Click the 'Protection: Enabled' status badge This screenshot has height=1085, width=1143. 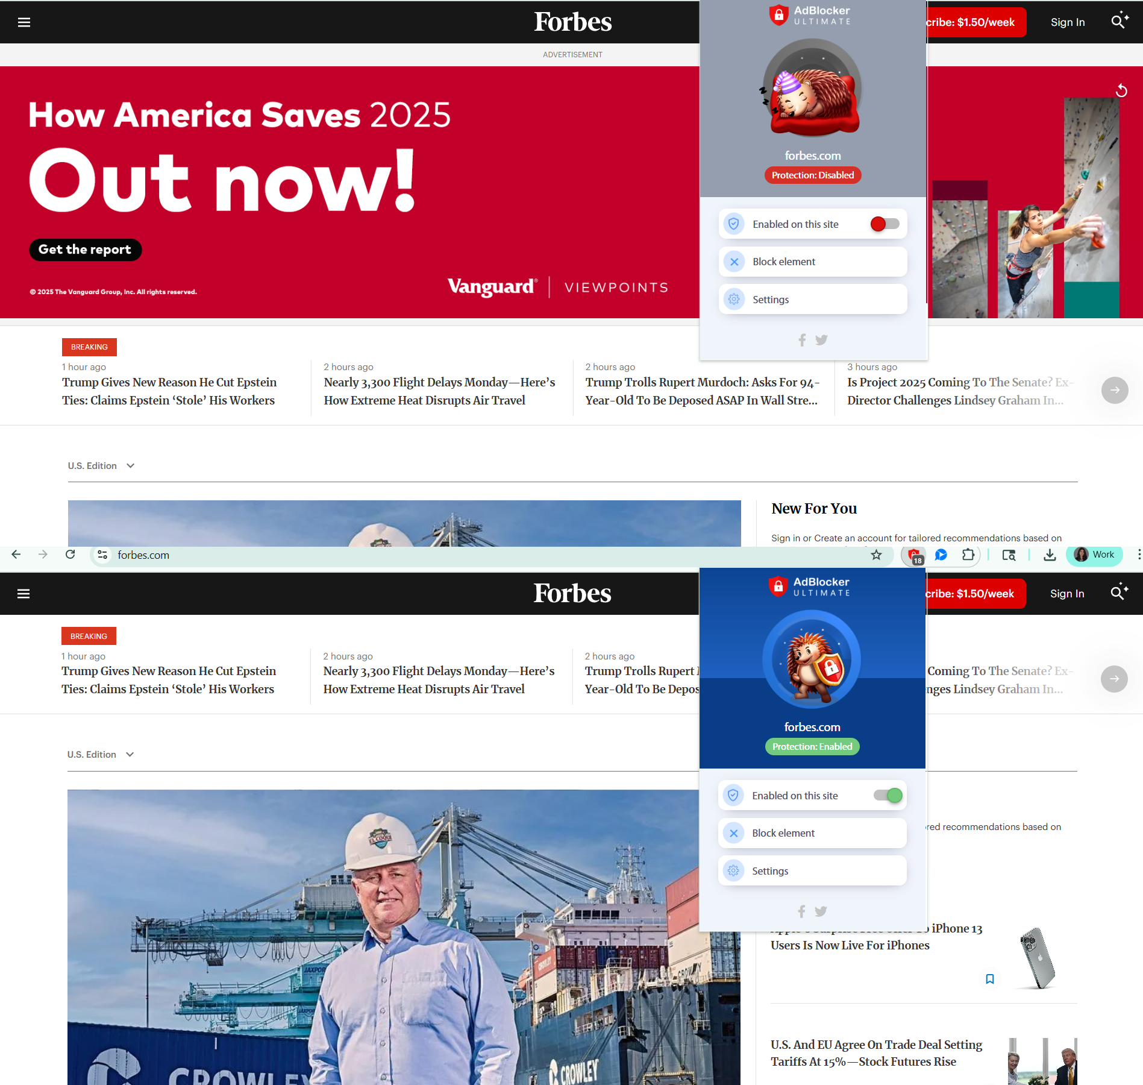812,747
